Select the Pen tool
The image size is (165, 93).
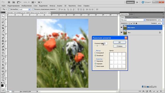coord(3,59)
